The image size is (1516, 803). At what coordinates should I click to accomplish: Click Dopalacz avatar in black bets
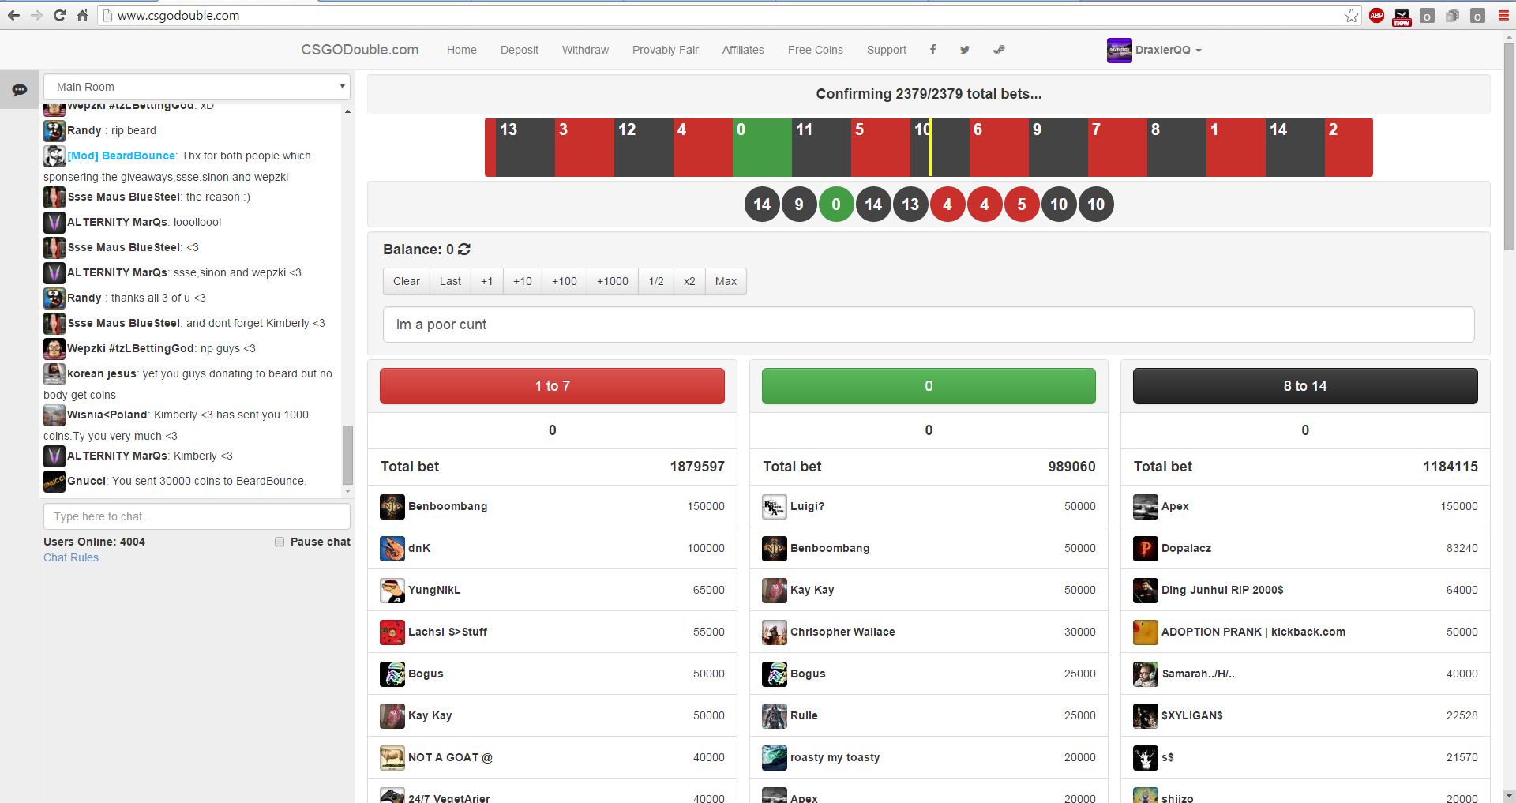click(x=1146, y=548)
